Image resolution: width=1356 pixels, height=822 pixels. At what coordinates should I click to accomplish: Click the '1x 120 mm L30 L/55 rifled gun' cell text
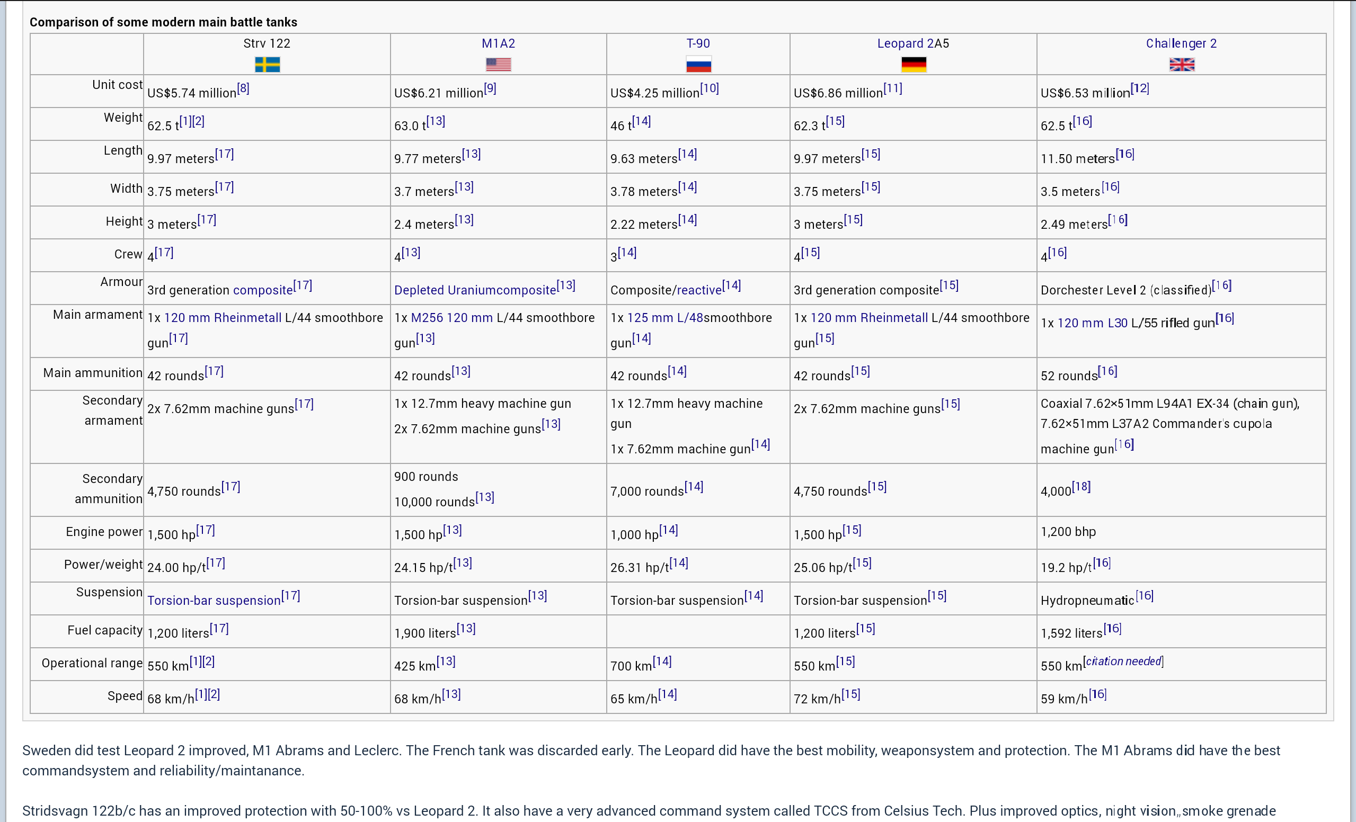point(1128,323)
